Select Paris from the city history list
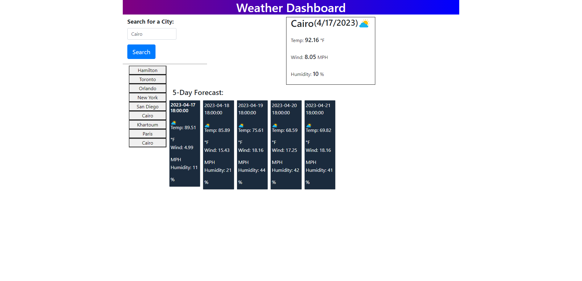 [148, 134]
